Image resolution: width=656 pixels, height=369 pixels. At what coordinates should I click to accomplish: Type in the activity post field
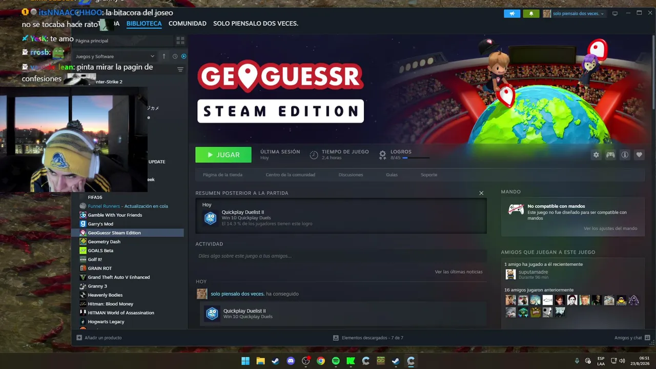[341, 256]
